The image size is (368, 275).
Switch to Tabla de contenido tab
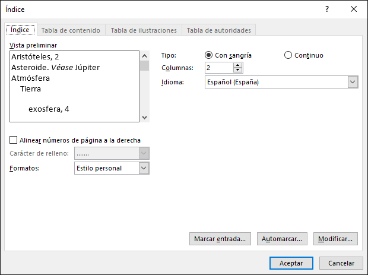pyautogui.click(x=71, y=30)
